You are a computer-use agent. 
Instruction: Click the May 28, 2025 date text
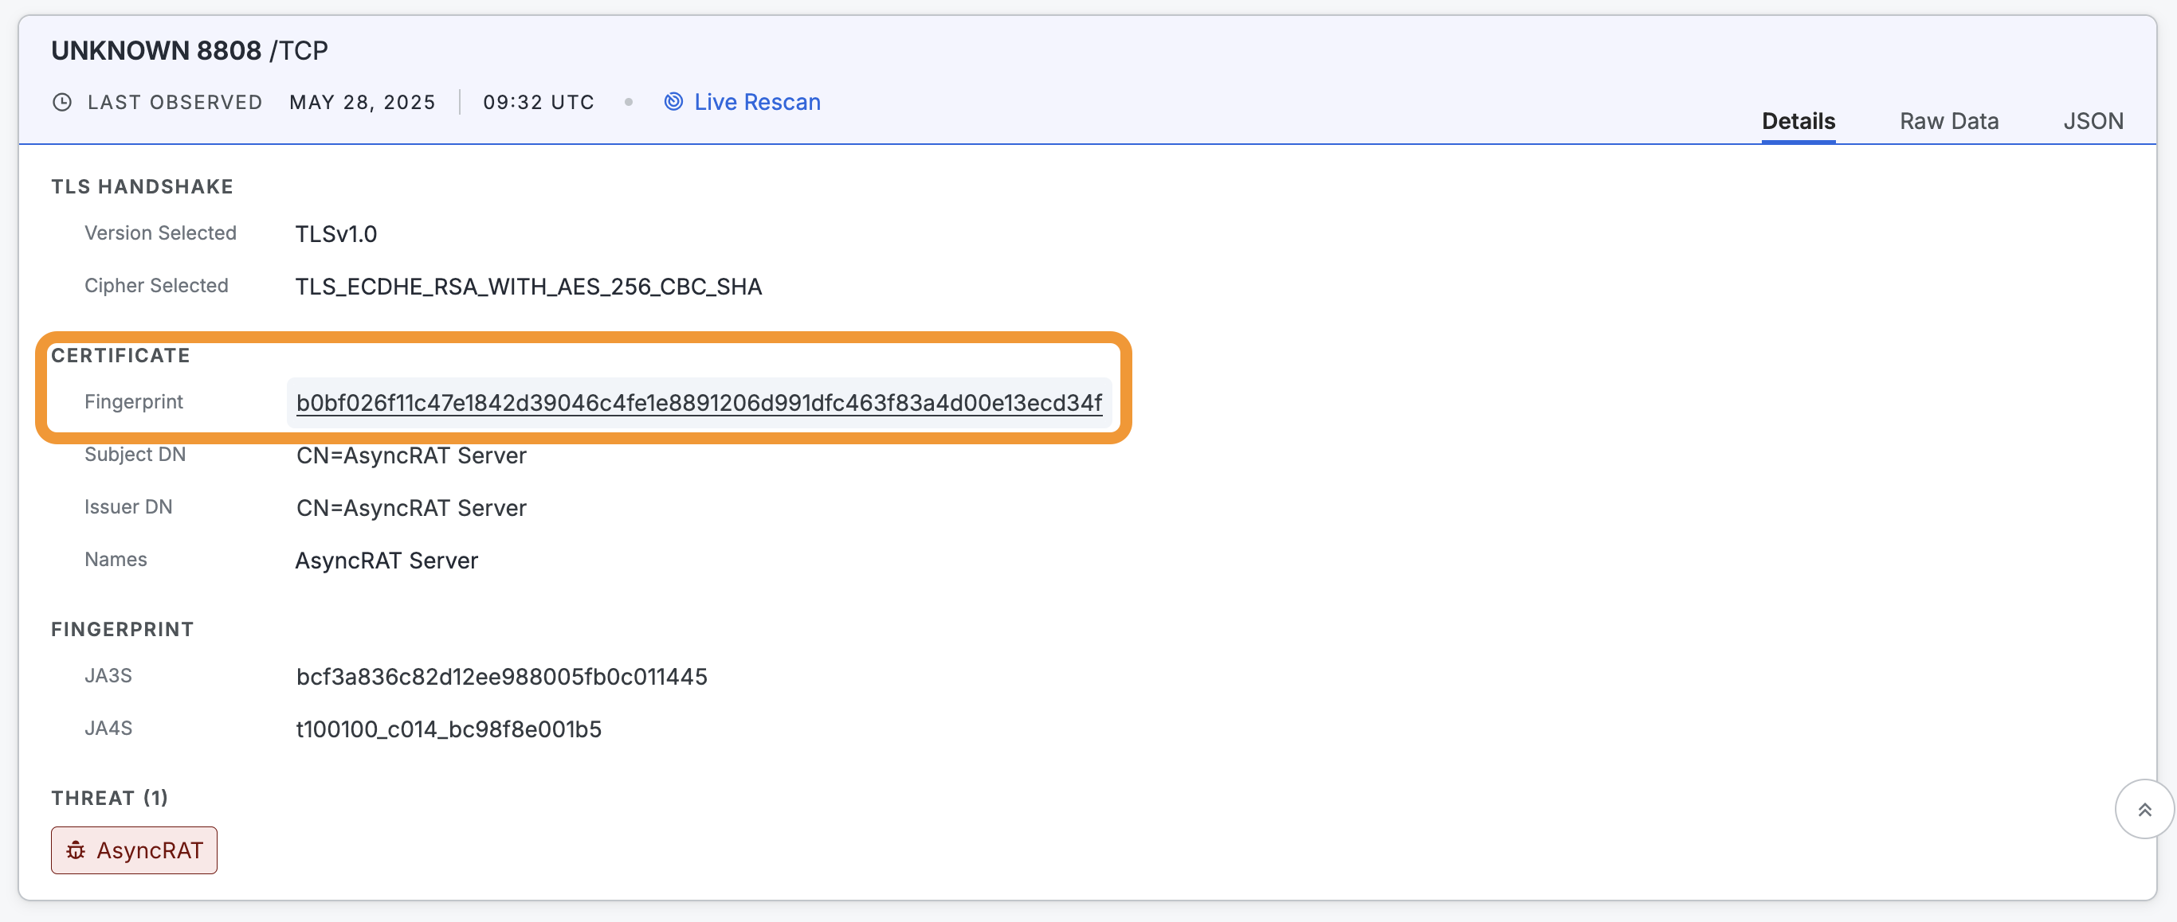362,102
